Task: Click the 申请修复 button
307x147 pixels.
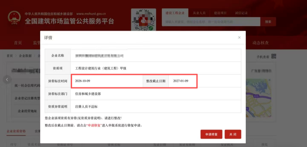Action: (211, 134)
